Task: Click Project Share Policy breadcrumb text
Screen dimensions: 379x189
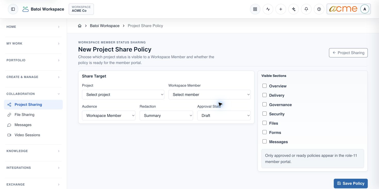Action: coord(145,26)
